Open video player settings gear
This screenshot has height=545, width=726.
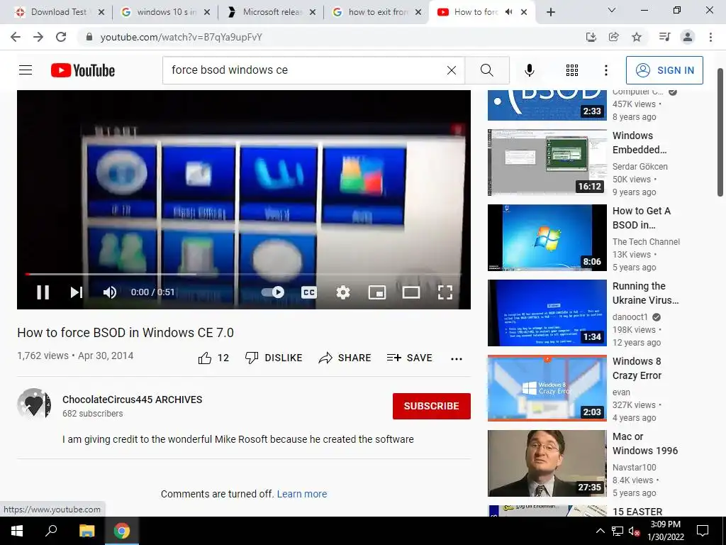[343, 292]
